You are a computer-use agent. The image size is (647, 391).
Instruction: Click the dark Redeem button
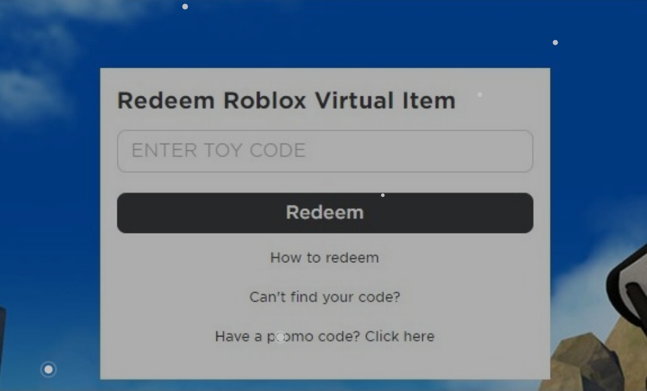point(325,213)
